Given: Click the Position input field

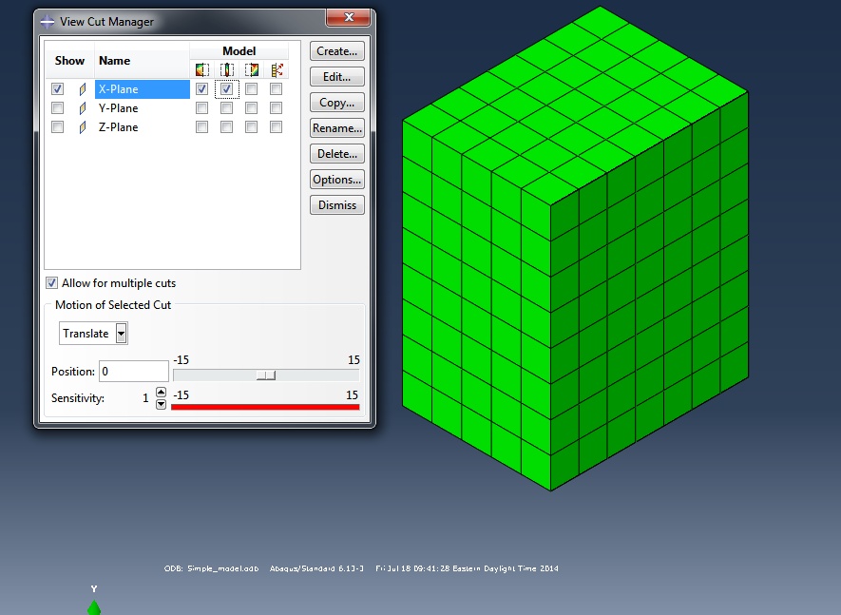Looking at the screenshot, I should (x=134, y=372).
